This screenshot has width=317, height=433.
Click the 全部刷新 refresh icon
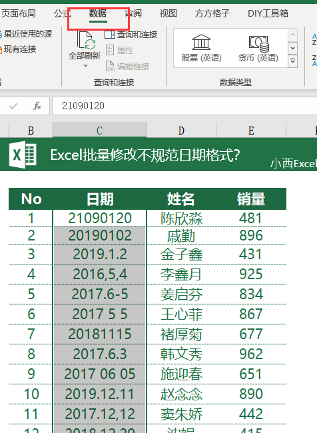(x=87, y=41)
